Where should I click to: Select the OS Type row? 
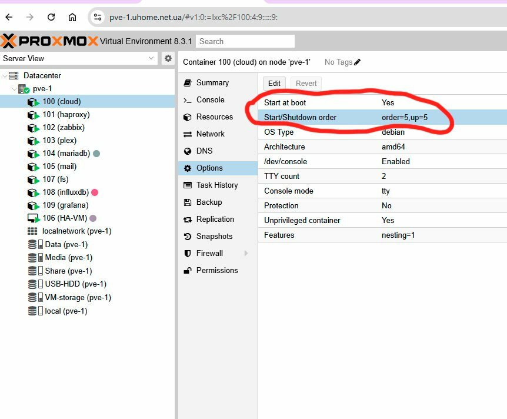click(x=382, y=132)
